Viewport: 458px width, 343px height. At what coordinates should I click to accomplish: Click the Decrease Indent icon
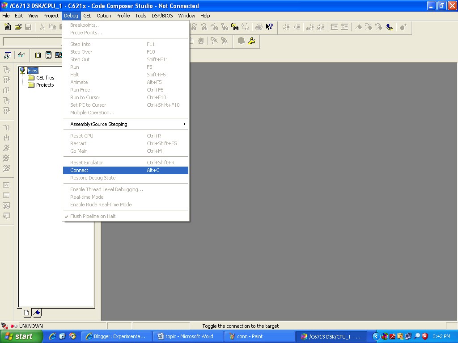334,27
